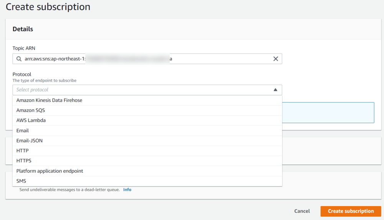Viewport: 384px width, 220px height.
Task: Click the Cancel button
Action: pos(302,211)
